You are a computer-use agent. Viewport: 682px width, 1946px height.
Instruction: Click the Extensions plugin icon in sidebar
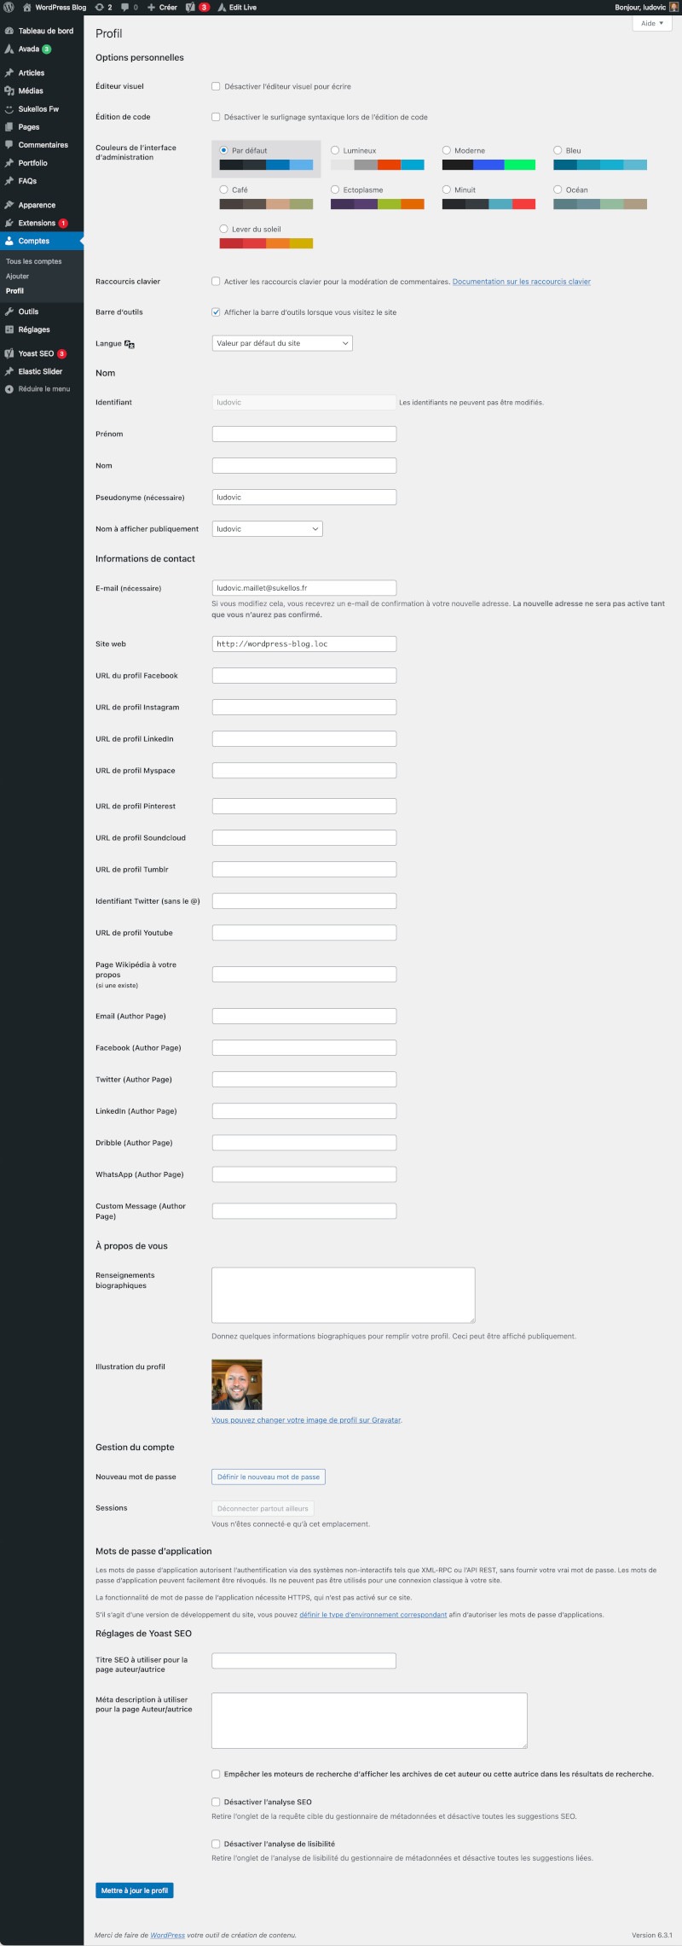(9, 223)
